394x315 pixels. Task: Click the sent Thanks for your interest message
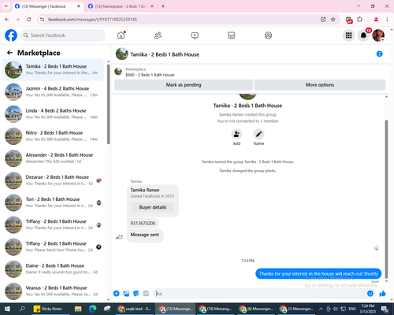[318, 274]
